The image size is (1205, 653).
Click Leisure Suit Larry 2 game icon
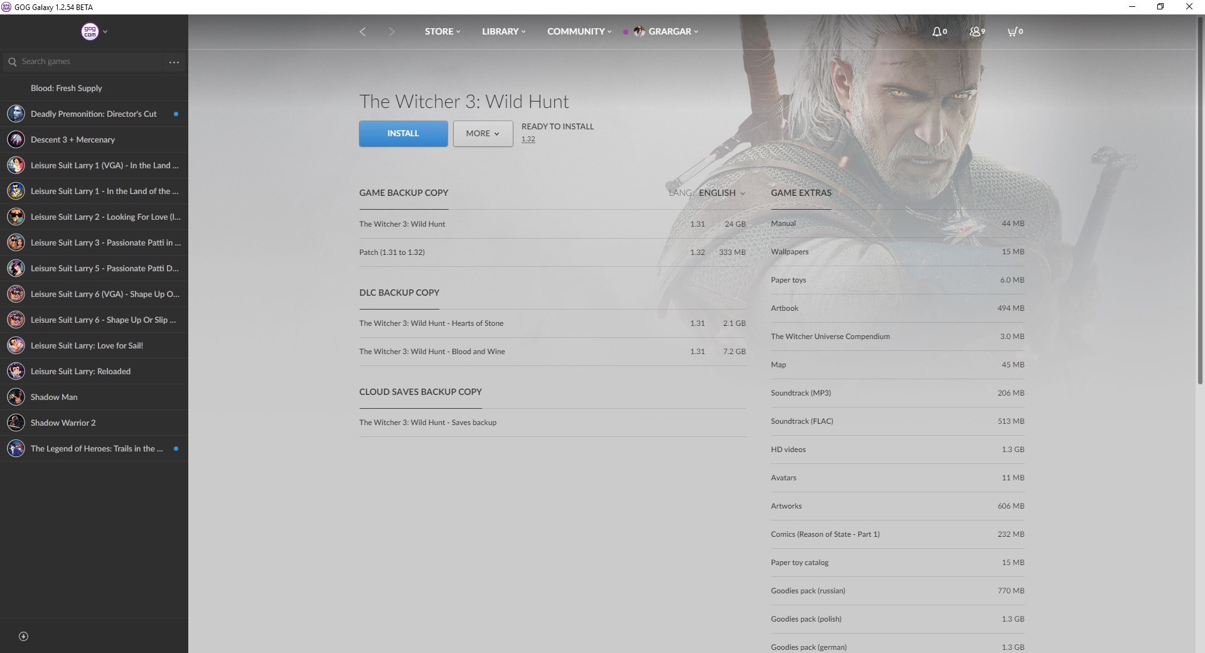coord(16,217)
